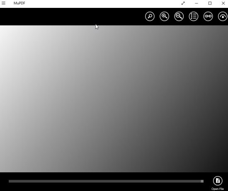Open the hamburger menu

[3, 3]
